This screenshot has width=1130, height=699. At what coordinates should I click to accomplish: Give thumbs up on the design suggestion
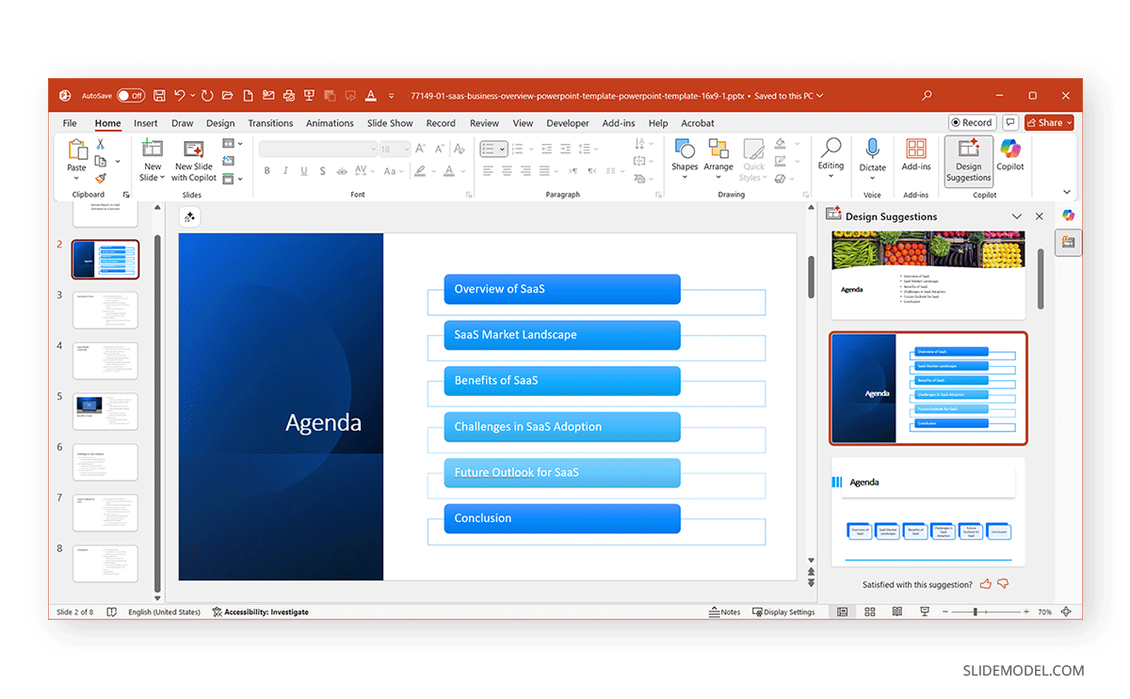coord(985,583)
